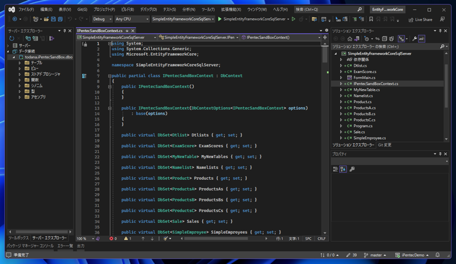Refresh the Server Explorer

11,38
